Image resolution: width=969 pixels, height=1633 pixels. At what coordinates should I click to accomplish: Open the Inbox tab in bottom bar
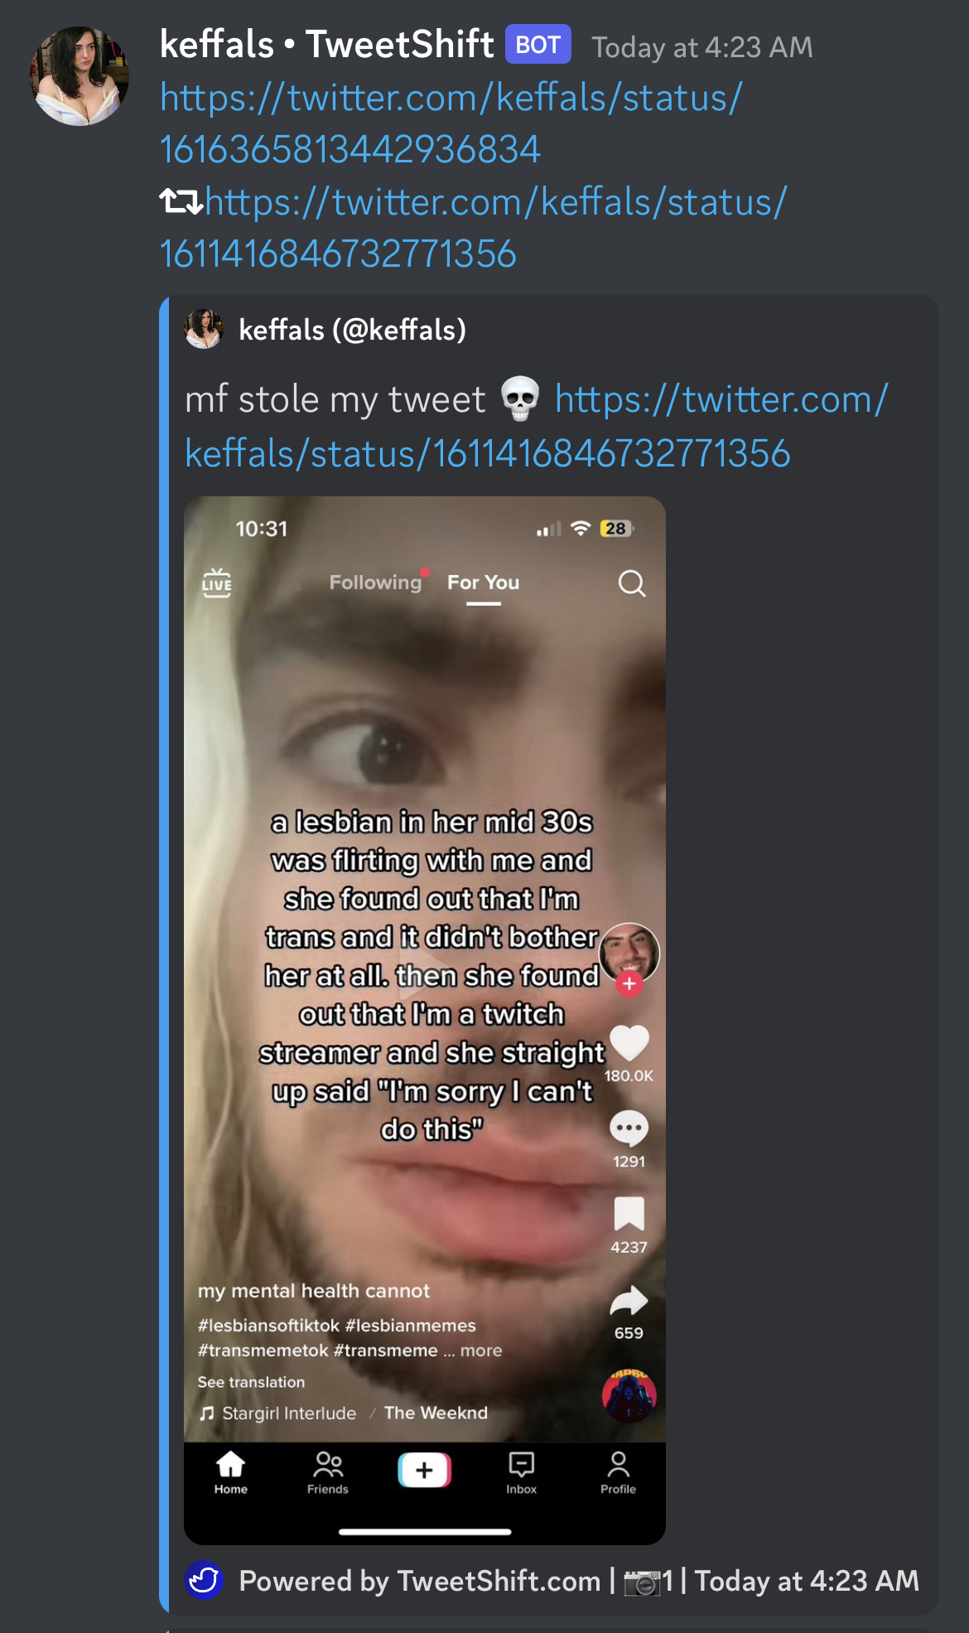522,1473
